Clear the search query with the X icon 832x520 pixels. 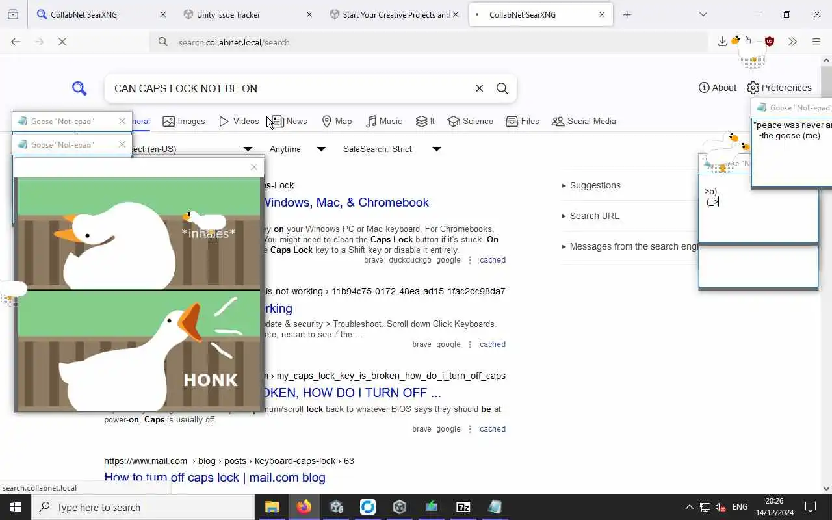click(x=479, y=88)
